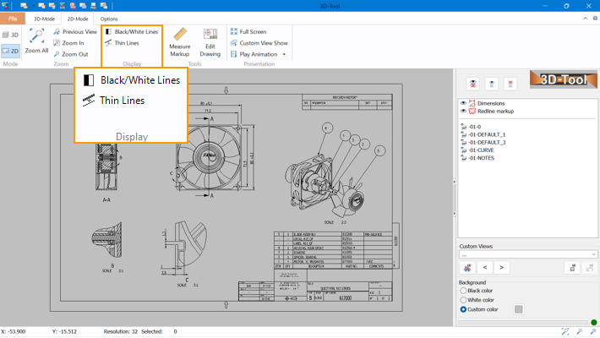
Task: Click the Full Screen icon
Action: click(233, 31)
